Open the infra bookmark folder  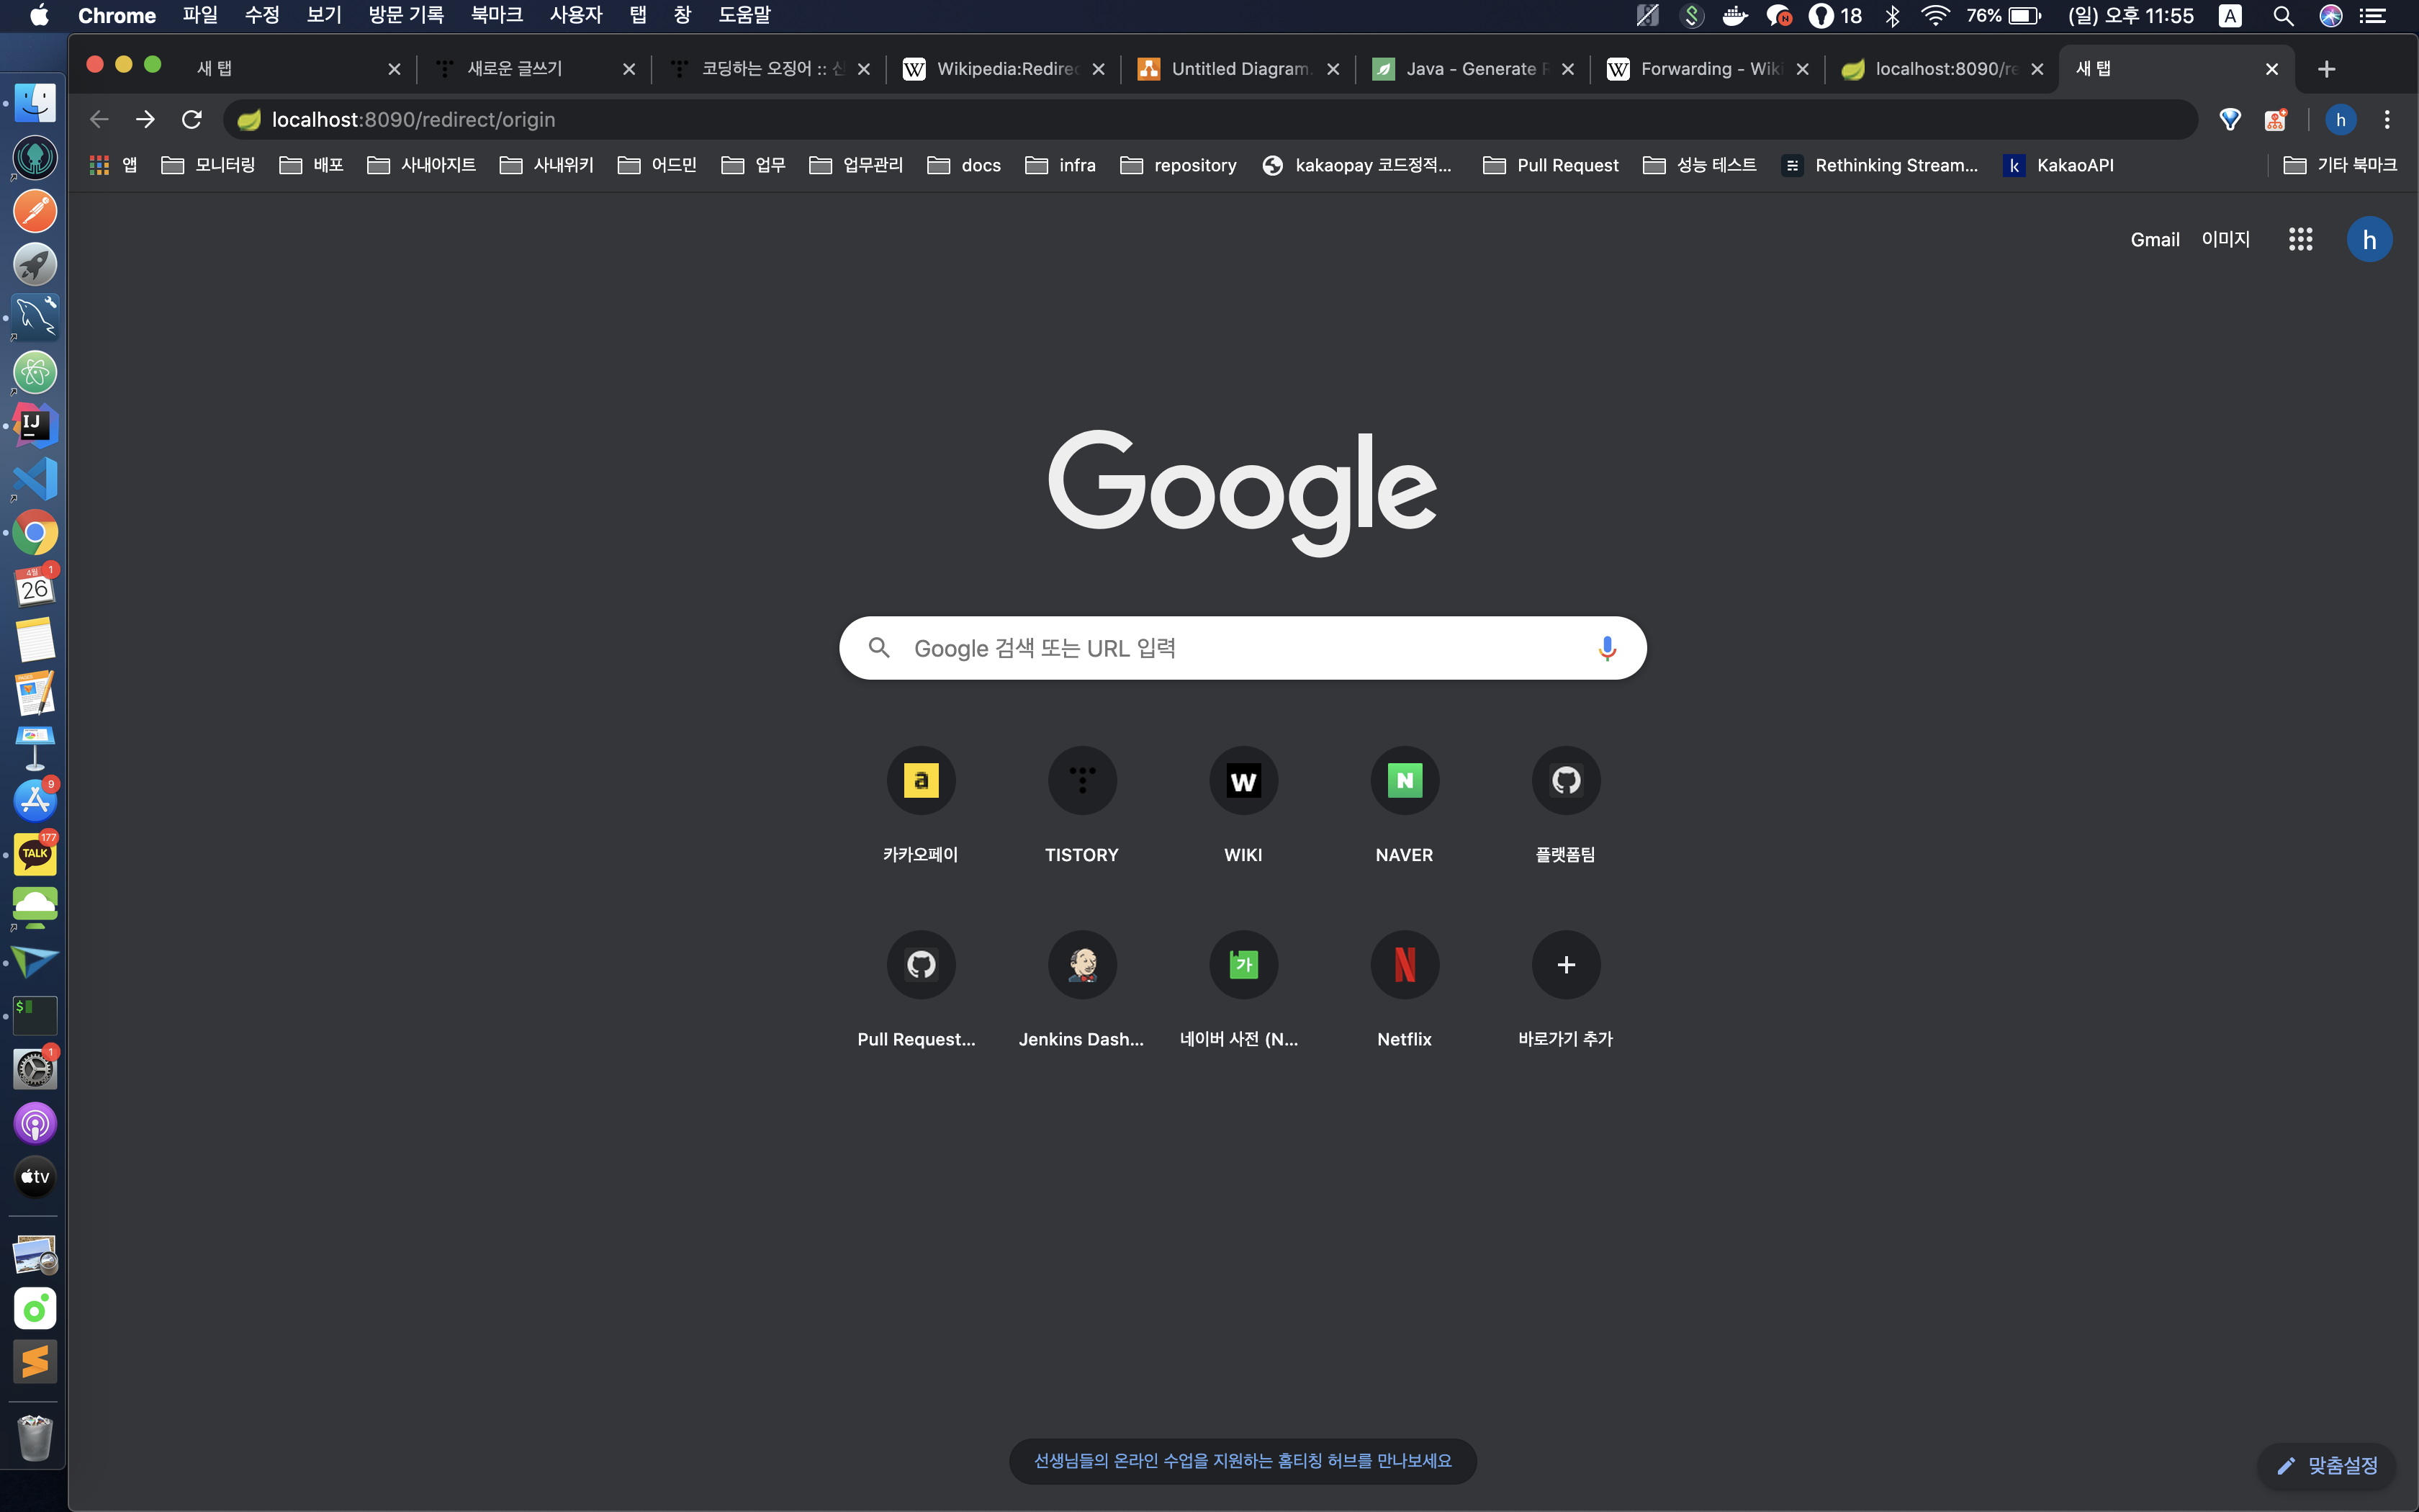1060,165
